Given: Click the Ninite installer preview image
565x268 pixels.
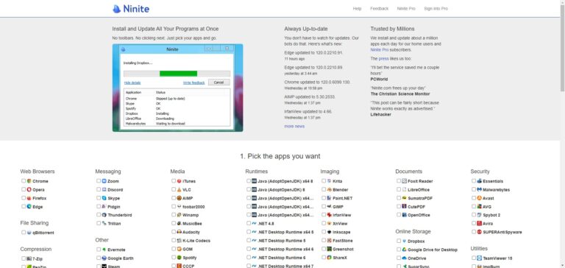Looking at the screenshot, I should [x=177, y=88].
